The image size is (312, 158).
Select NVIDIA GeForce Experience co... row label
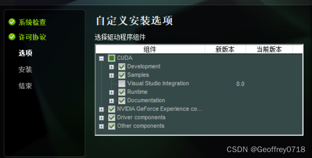coord(159,109)
